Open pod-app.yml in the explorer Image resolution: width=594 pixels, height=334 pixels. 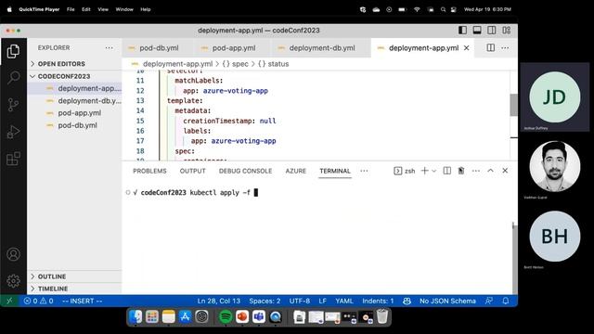tap(74, 113)
